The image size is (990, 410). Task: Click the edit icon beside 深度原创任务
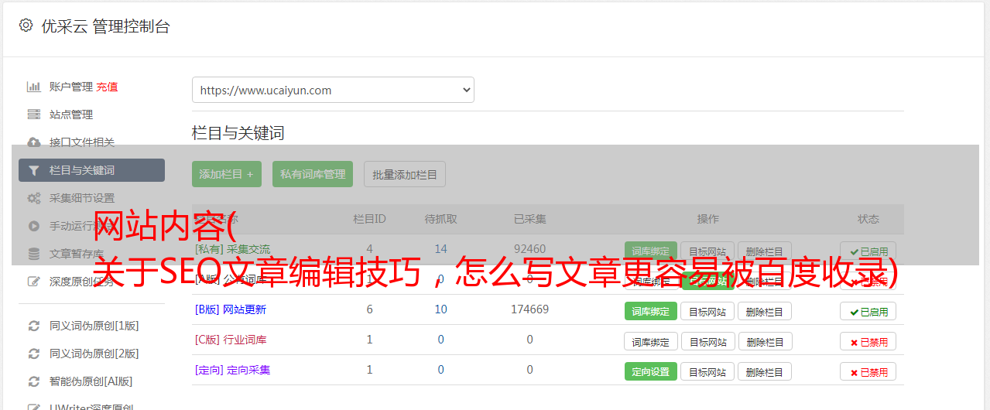pyautogui.click(x=33, y=282)
